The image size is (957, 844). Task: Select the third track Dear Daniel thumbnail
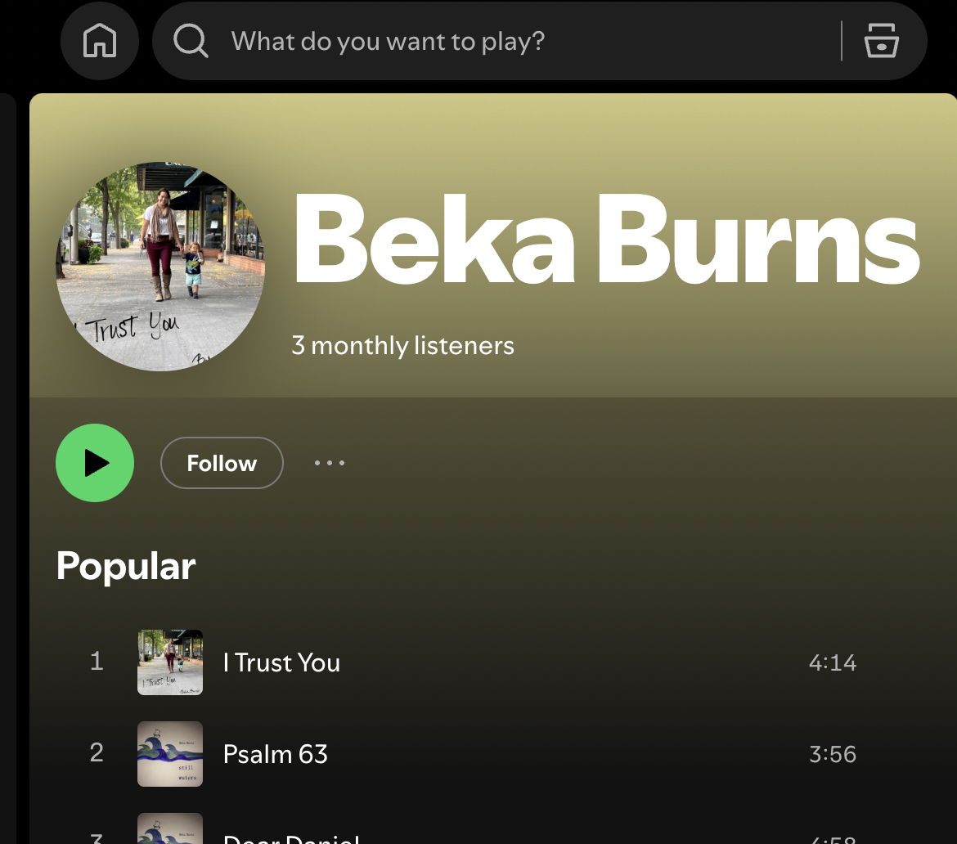click(169, 828)
